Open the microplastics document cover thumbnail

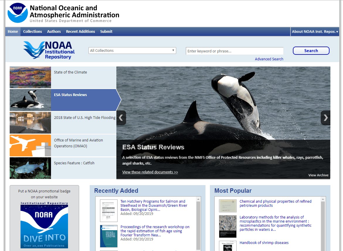228,226
